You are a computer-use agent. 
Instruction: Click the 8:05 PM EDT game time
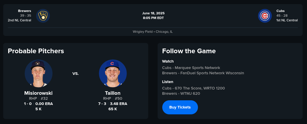click(x=153, y=18)
